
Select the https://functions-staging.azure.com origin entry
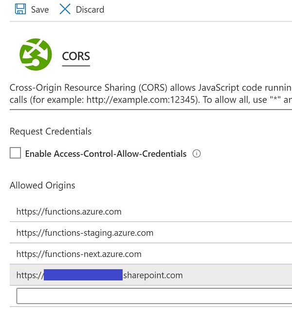tap(85, 233)
